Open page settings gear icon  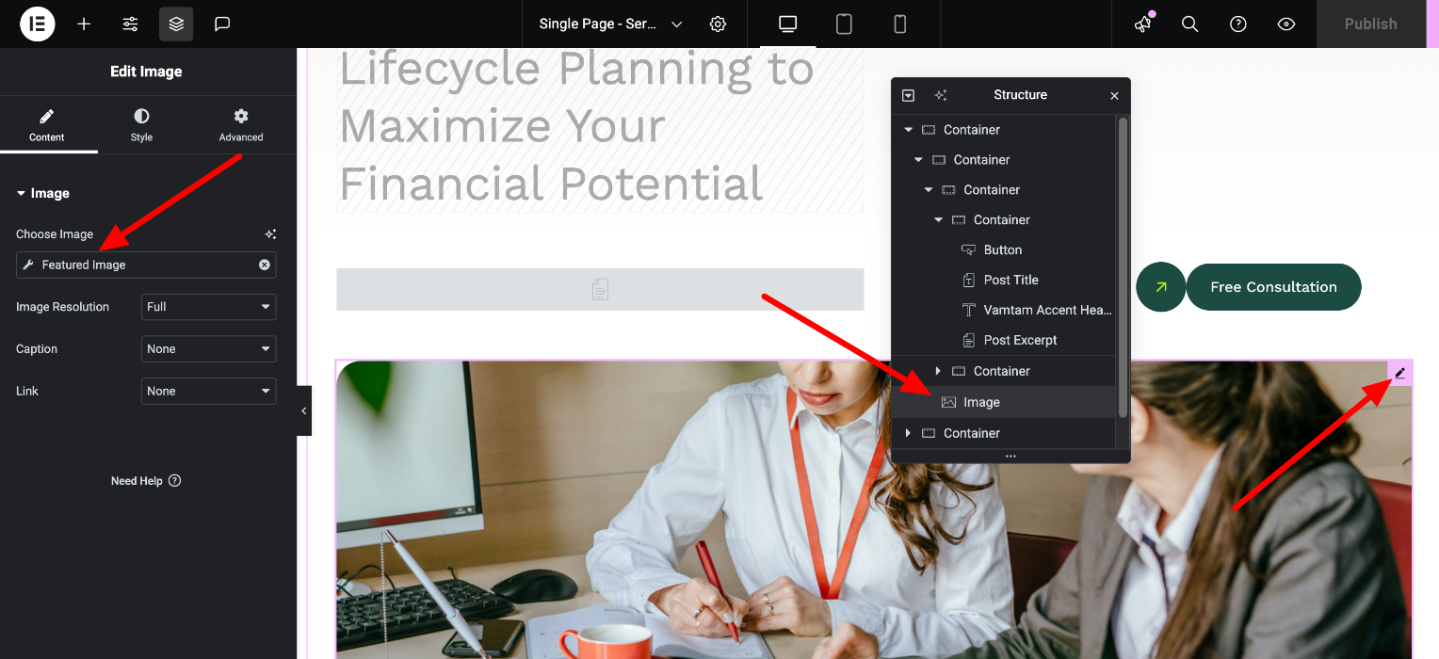718,24
